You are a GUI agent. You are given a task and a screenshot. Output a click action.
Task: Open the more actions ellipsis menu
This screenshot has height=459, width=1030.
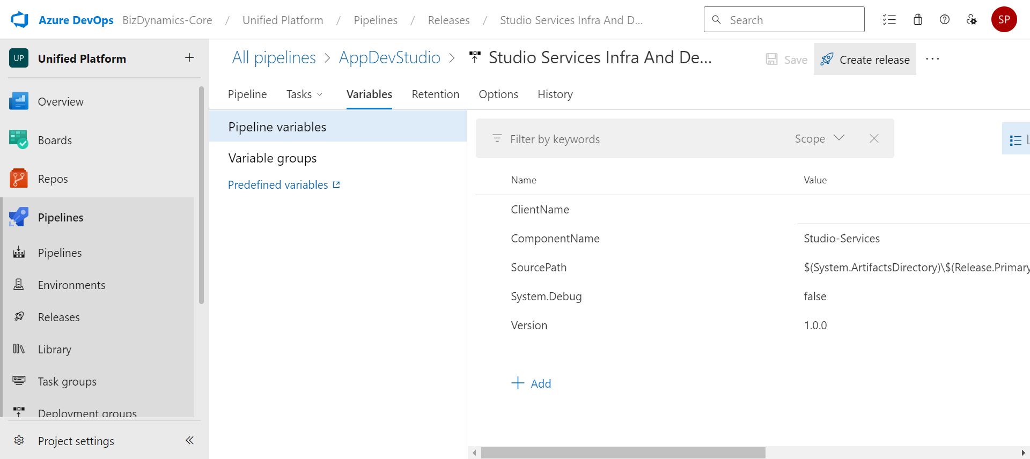pyautogui.click(x=932, y=59)
